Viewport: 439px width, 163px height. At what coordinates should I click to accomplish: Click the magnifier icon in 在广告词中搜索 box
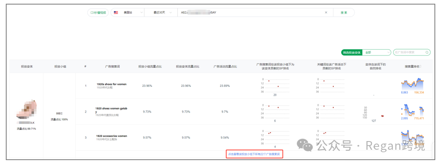427,52
